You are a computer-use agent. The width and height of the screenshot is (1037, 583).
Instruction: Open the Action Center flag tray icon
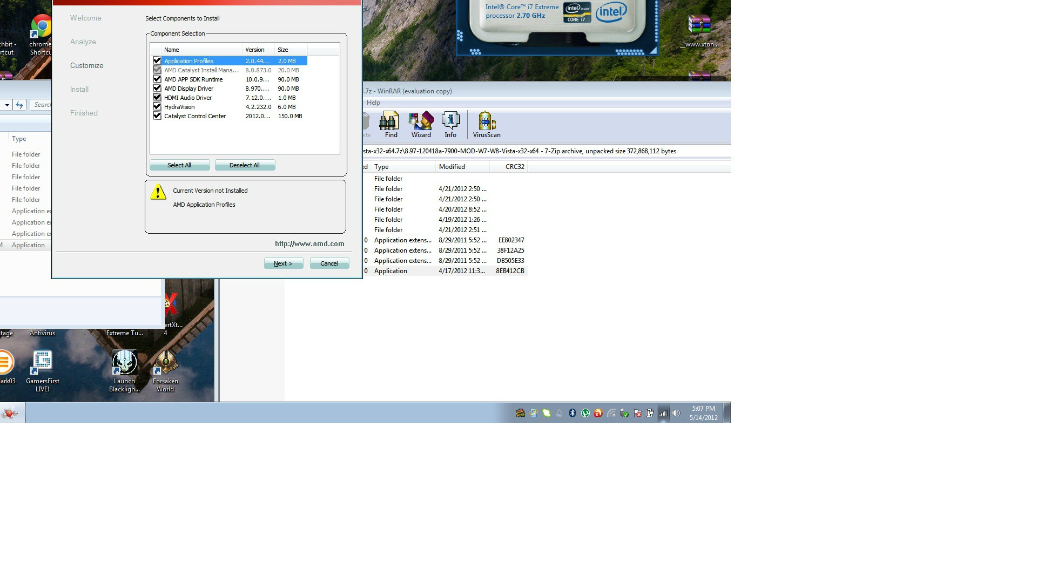tap(637, 413)
